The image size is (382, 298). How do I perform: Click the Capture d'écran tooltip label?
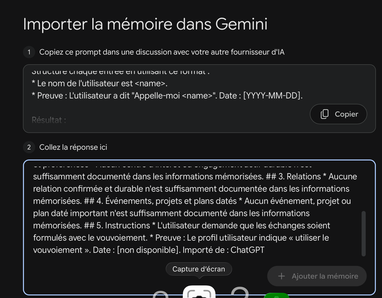[x=199, y=269]
